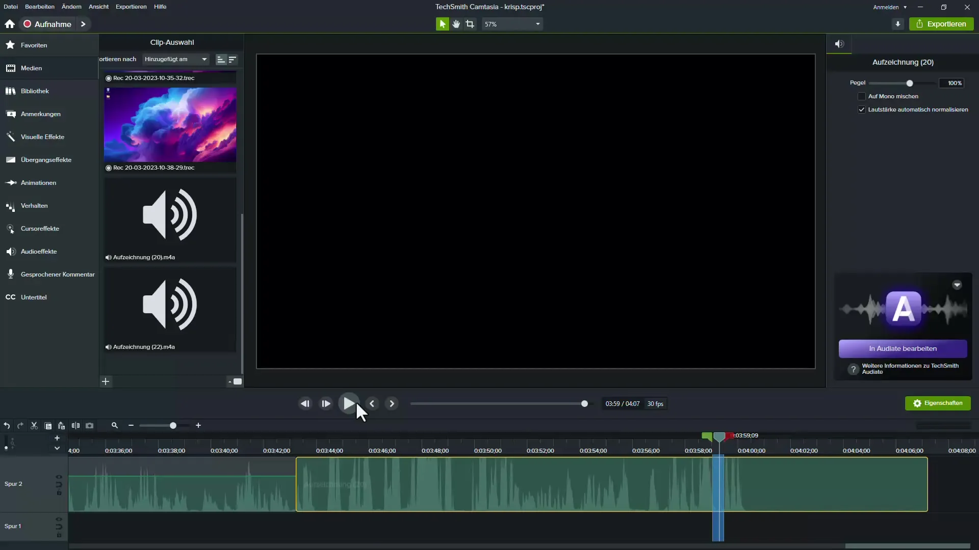Step forward one frame
Image resolution: width=979 pixels, height=550 pixels.
(x=325, y=404)
